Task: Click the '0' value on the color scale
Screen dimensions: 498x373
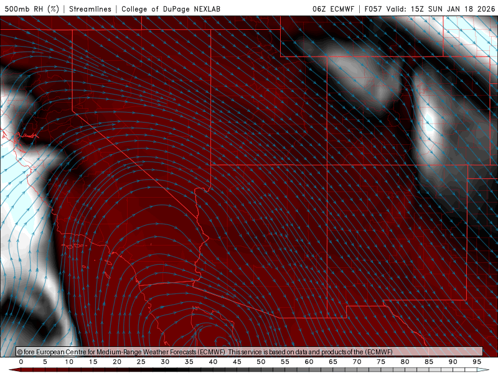Action: point(21,362)
